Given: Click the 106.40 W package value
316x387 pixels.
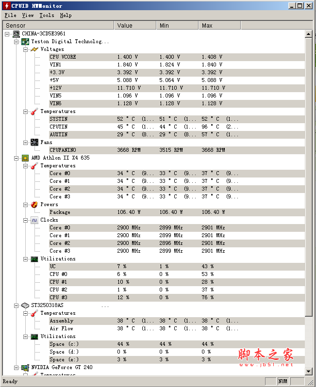Looking at the screenshot, I should click(129, 212).
